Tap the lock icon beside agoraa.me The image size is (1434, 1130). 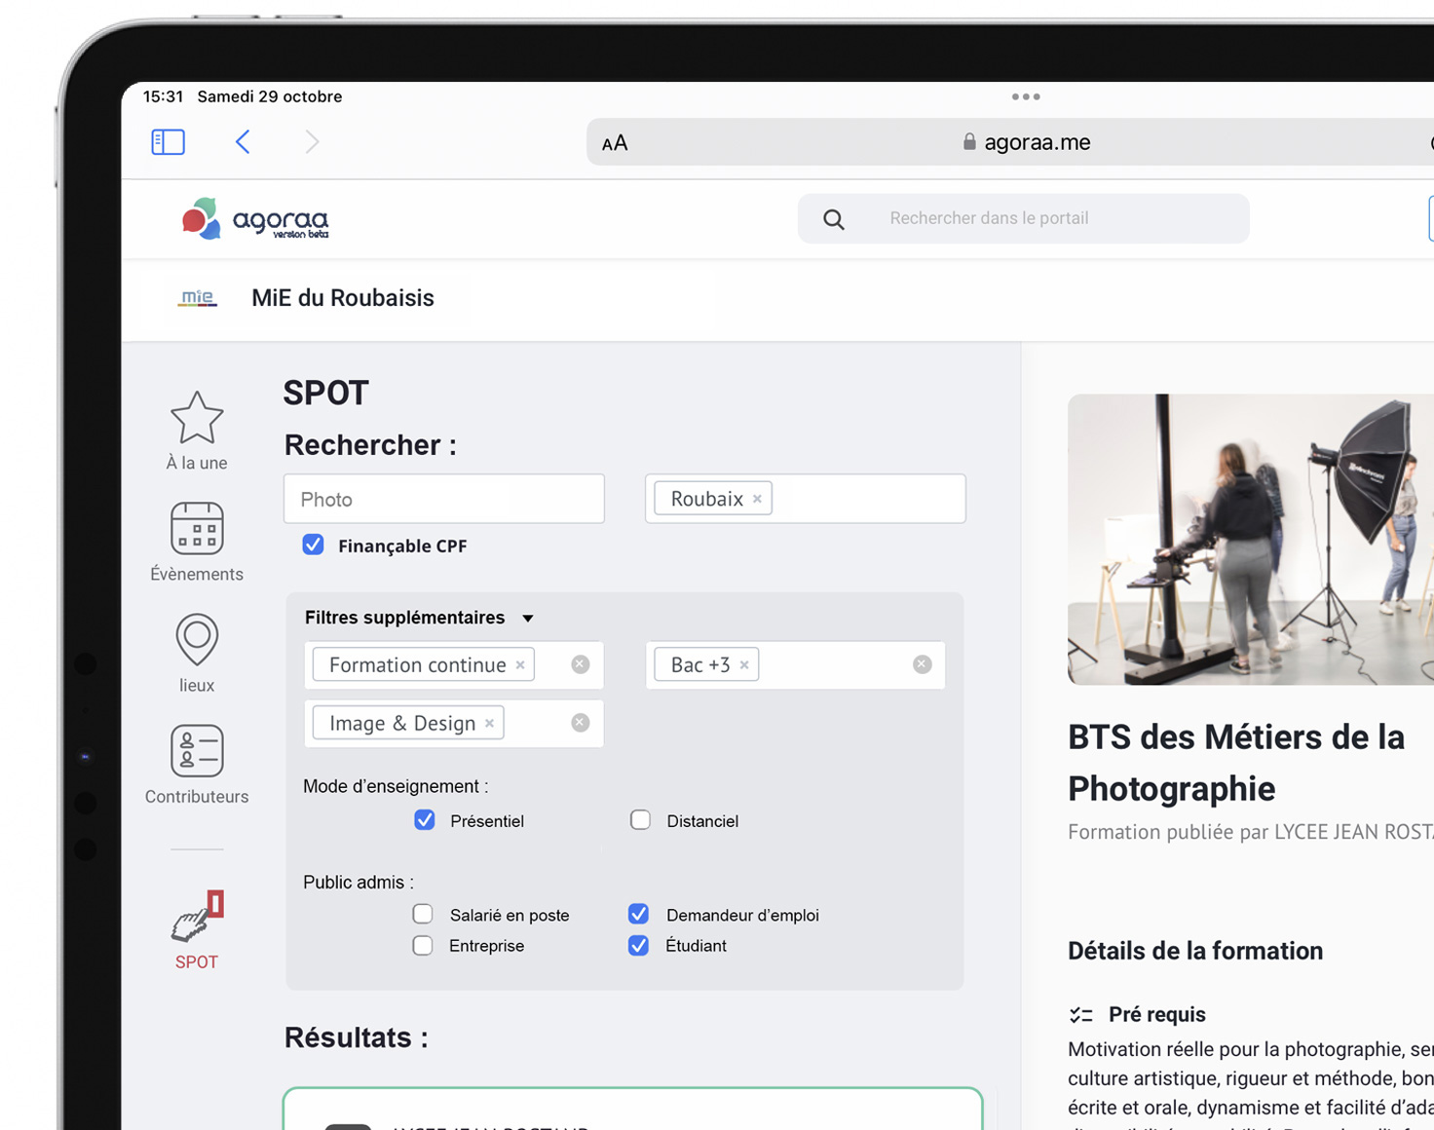click(x=969, y=141)
